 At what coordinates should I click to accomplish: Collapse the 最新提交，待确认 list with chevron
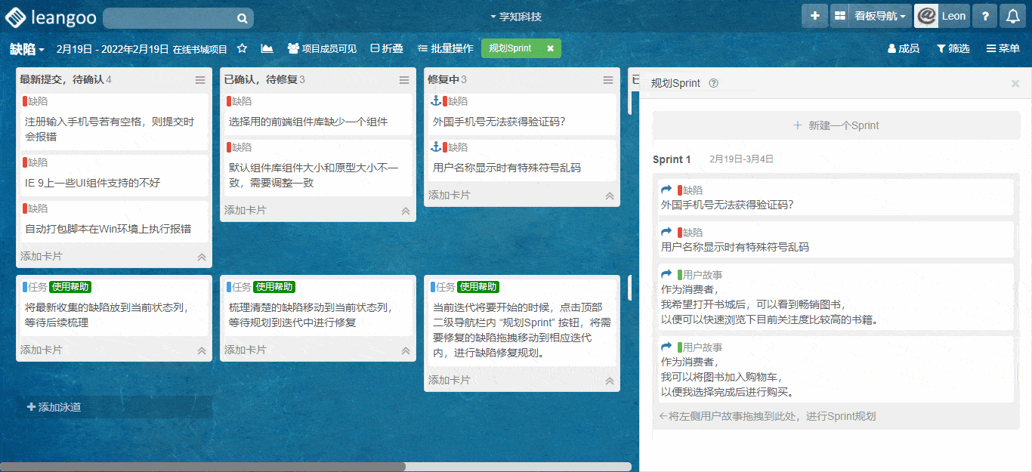(x=202, y=257)
